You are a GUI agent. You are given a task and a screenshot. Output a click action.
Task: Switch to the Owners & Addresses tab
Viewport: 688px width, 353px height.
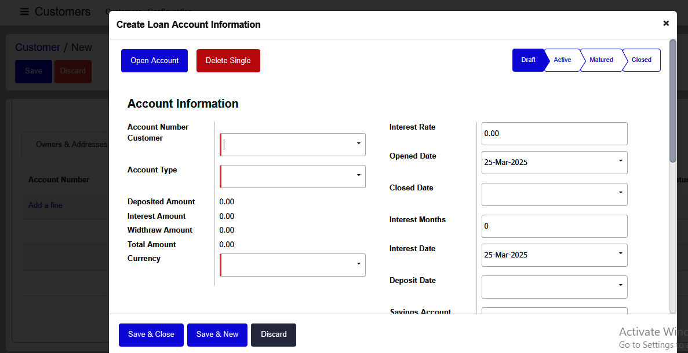[72, 144]
